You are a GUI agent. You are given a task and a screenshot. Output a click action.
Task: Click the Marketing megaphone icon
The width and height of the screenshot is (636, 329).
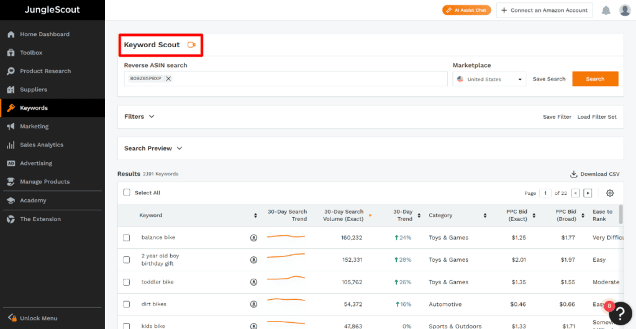pos(11,127)
